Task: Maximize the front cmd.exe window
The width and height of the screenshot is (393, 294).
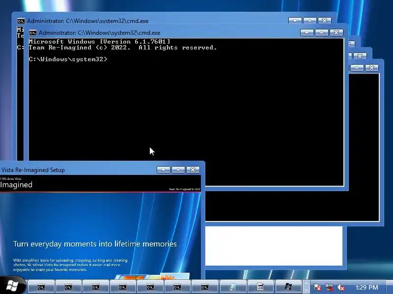Action: (x=322, y=32)
